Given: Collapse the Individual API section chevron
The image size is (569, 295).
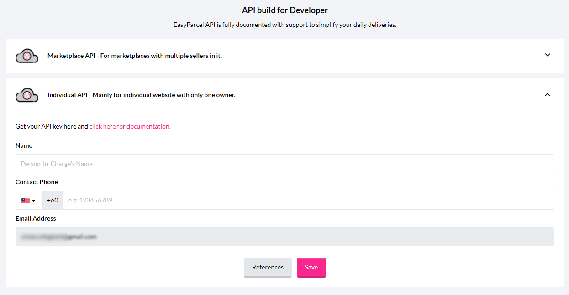Looking at the screenshot, I should tap(548, 95).
